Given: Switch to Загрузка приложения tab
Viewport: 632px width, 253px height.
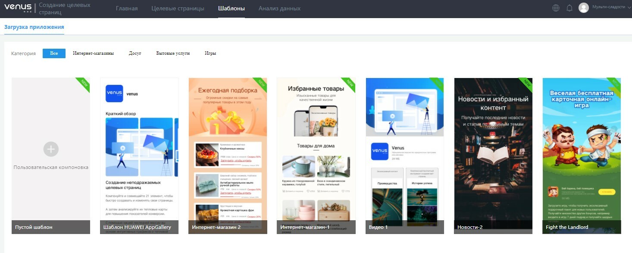Looking at the screenshot, I should click(34, 27).
